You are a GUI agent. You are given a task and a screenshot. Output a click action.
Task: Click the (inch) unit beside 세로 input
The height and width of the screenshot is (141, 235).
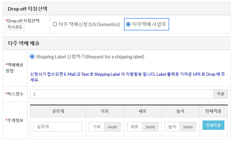click(x=150, y=127)
